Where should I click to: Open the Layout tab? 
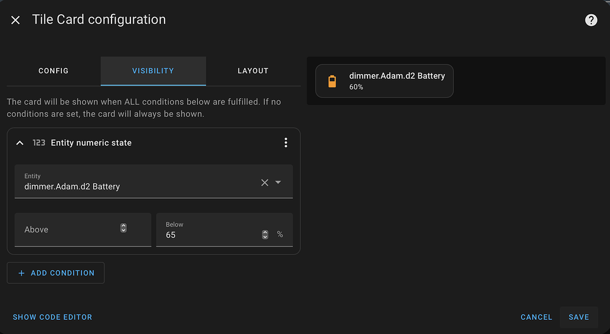(x=253, y=71)
